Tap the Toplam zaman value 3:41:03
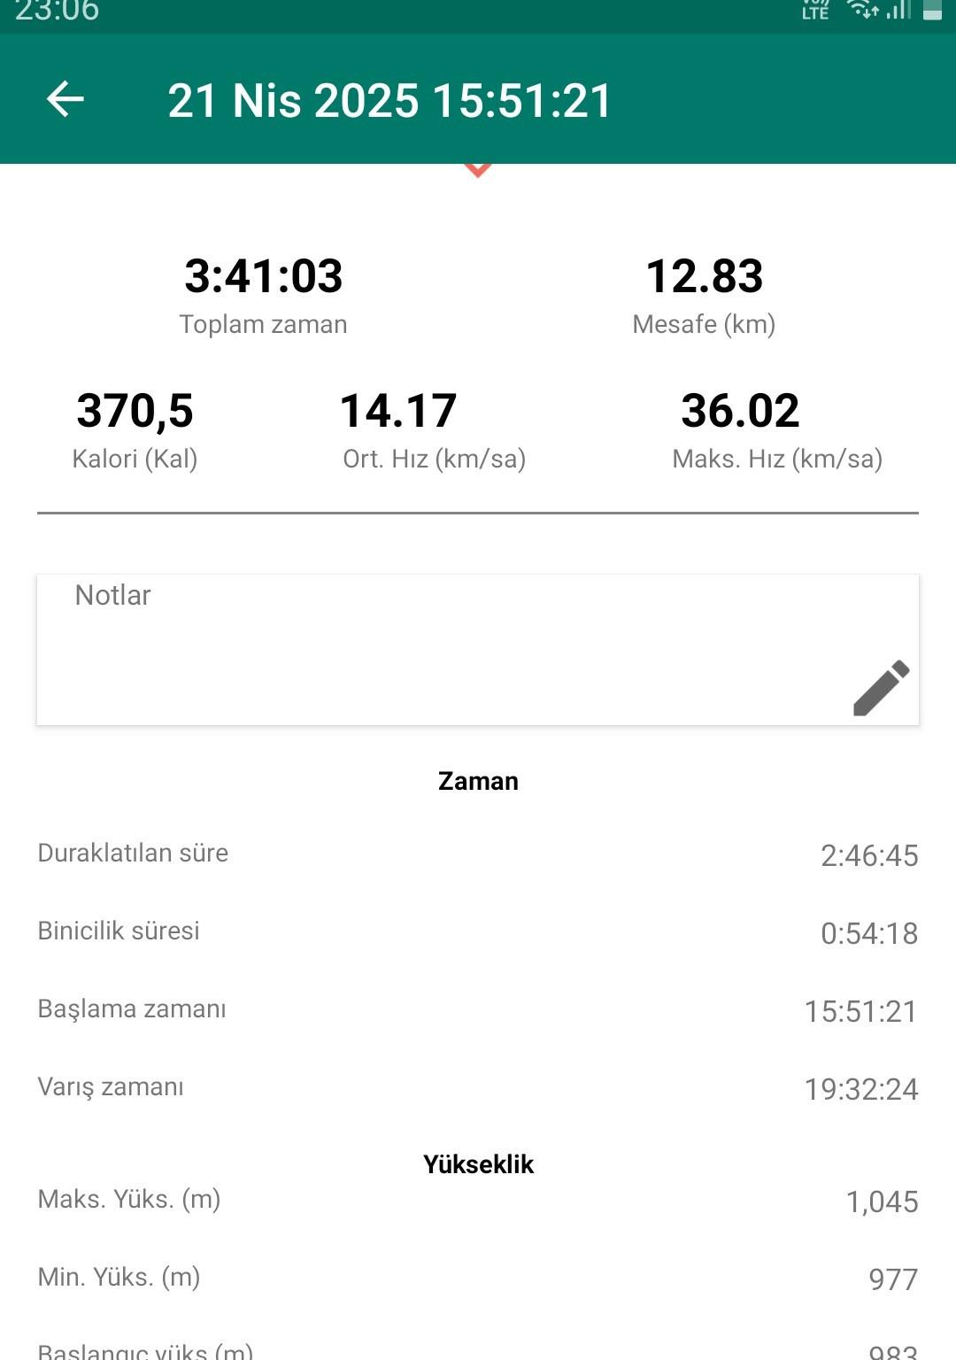 click(264, 276)
